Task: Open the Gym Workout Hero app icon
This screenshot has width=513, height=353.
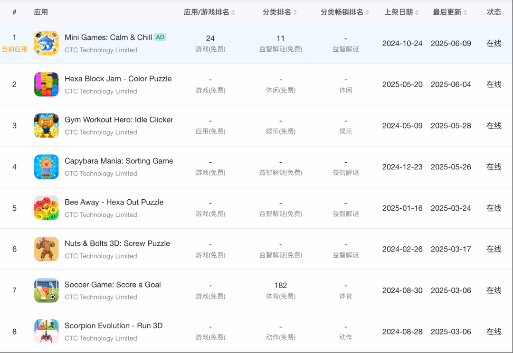Action: [x=47, y=126]
